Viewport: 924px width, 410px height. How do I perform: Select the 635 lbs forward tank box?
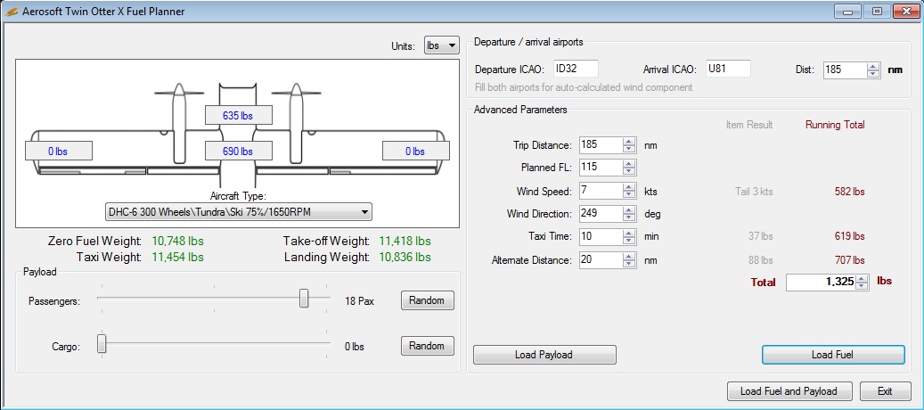click(x=238, y=116)
